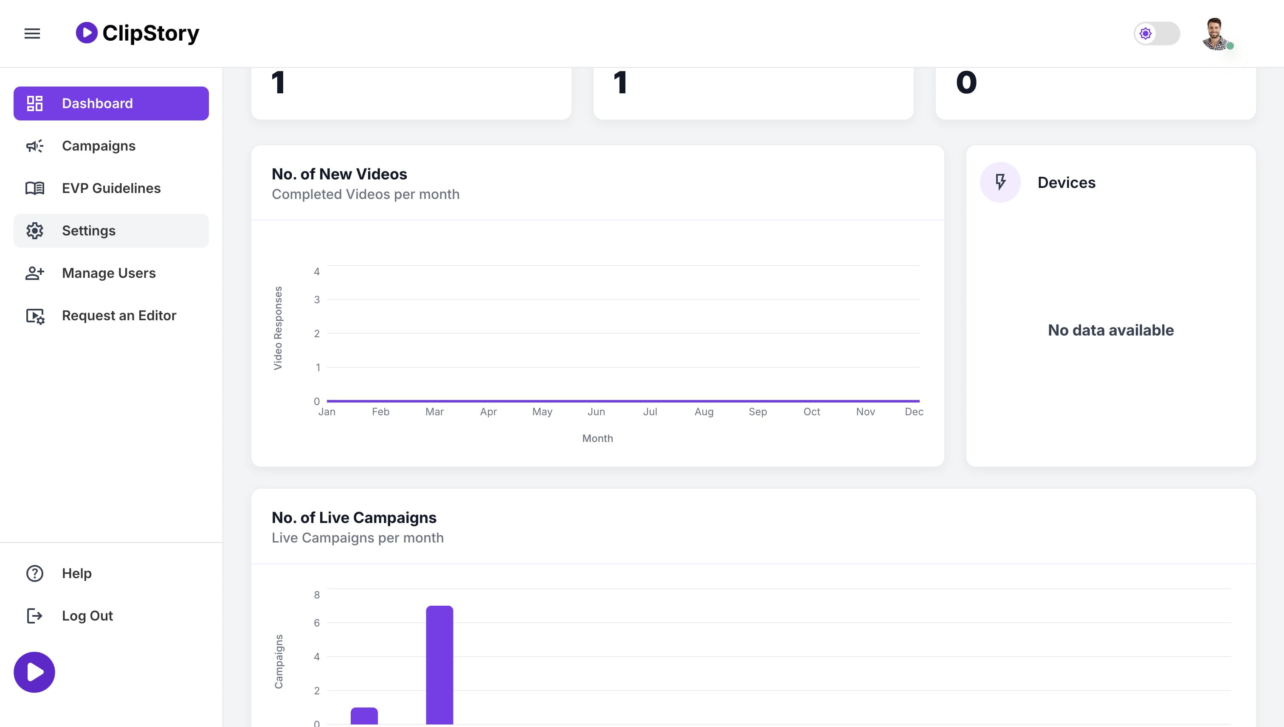The width and height of the screenshot is (1284, 727).
Task: Click the Help question mark icon
Action: (34, 573)
